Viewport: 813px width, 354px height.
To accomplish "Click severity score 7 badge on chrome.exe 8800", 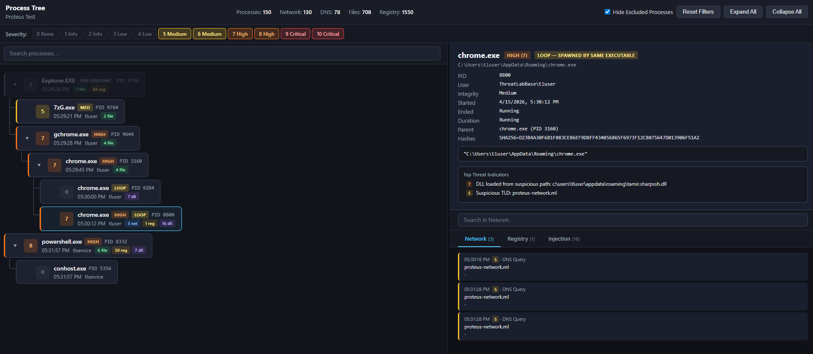I will click(x=67, y=219).
